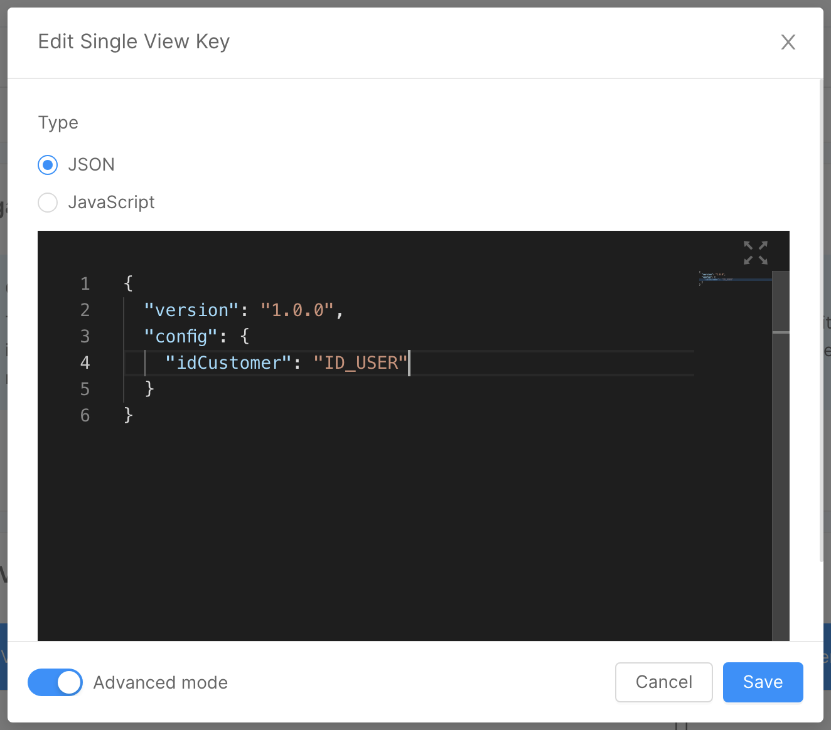The image size is (831, 730).
Task: Click the dialog's right-edge scrollbar
Action: (821, 320)
